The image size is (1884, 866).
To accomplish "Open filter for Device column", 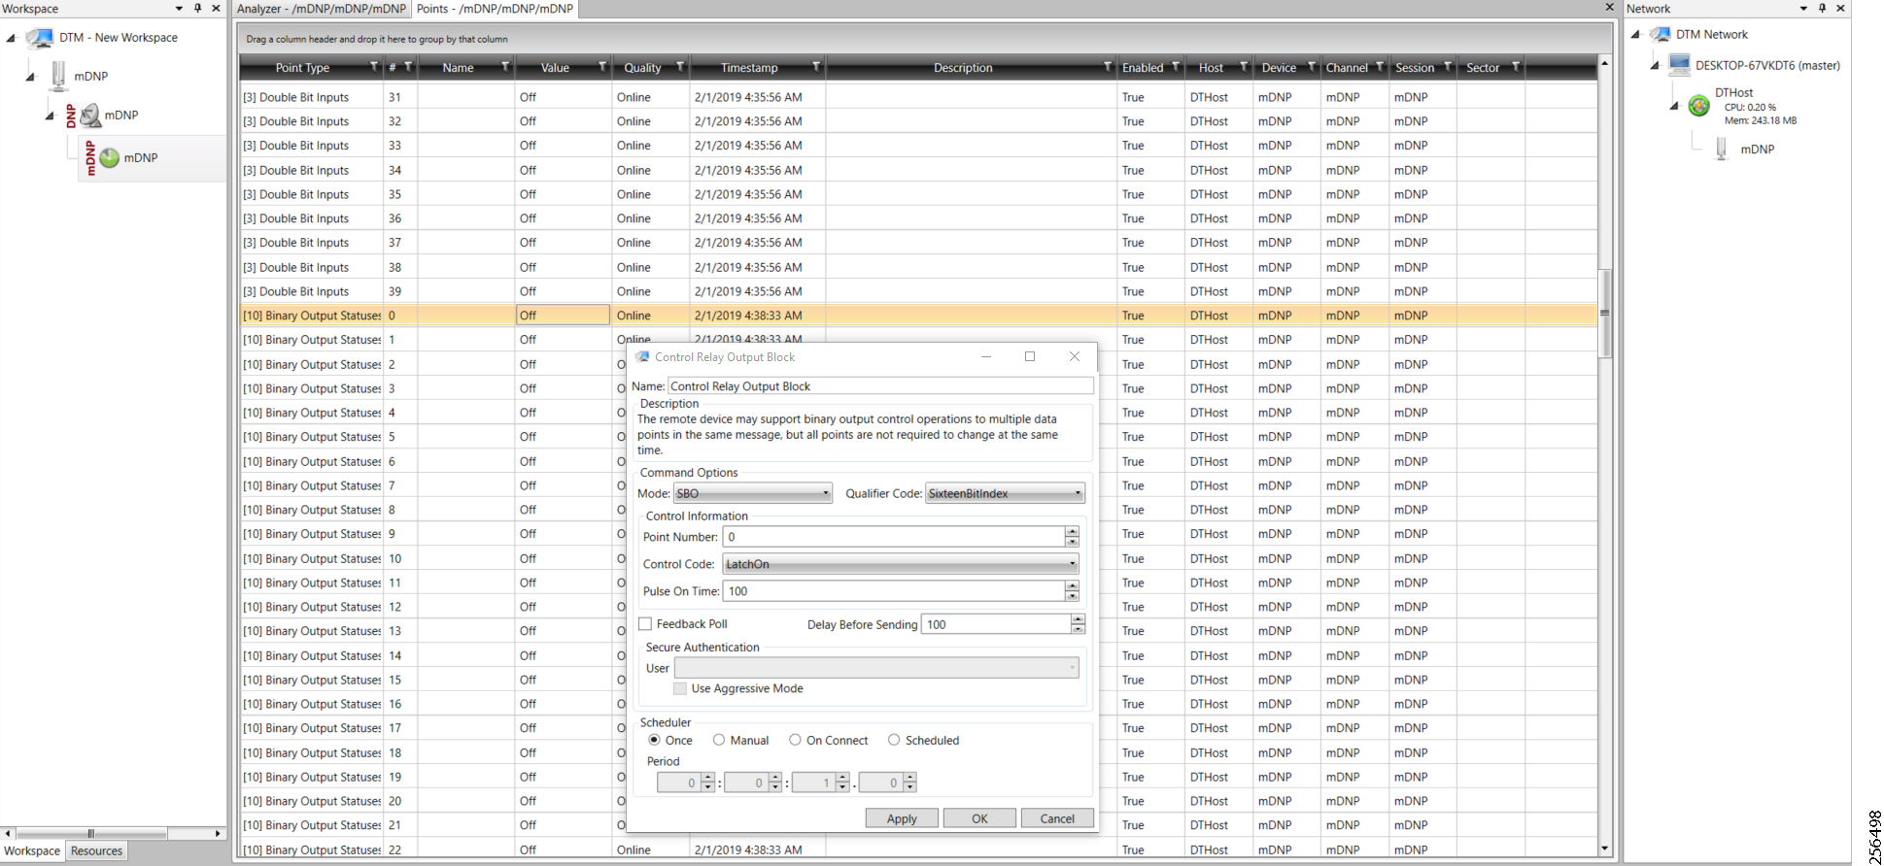I will tap(1312, 67).
